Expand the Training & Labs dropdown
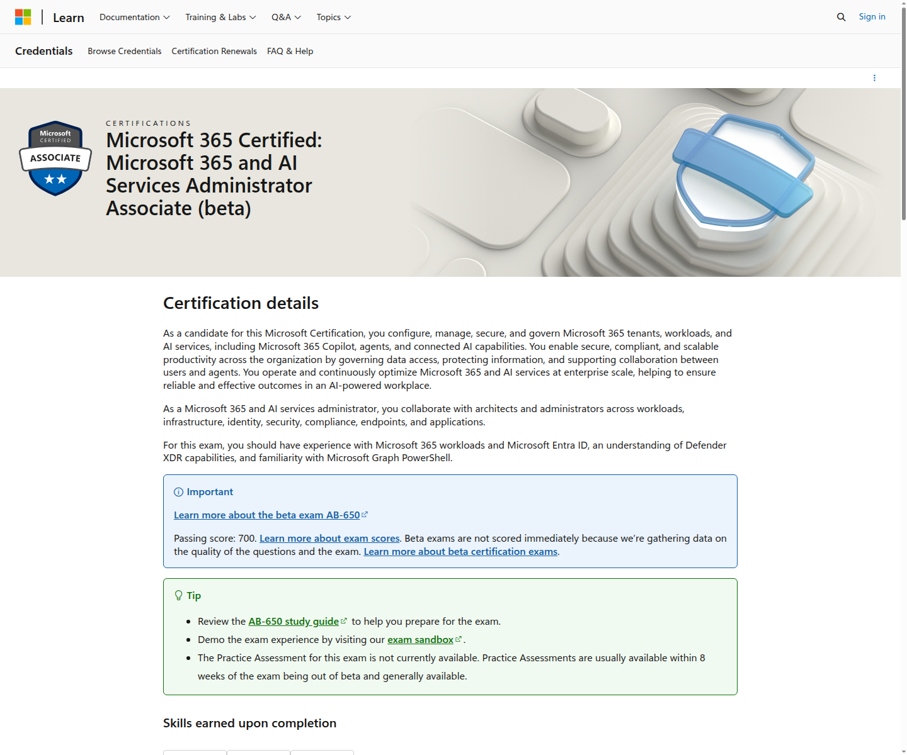 click(x=220, y=17)
